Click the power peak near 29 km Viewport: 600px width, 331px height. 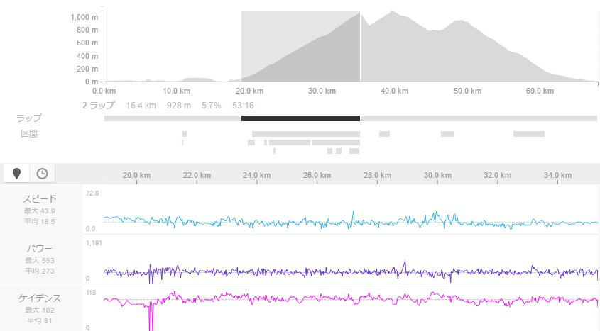coord(405,264)
